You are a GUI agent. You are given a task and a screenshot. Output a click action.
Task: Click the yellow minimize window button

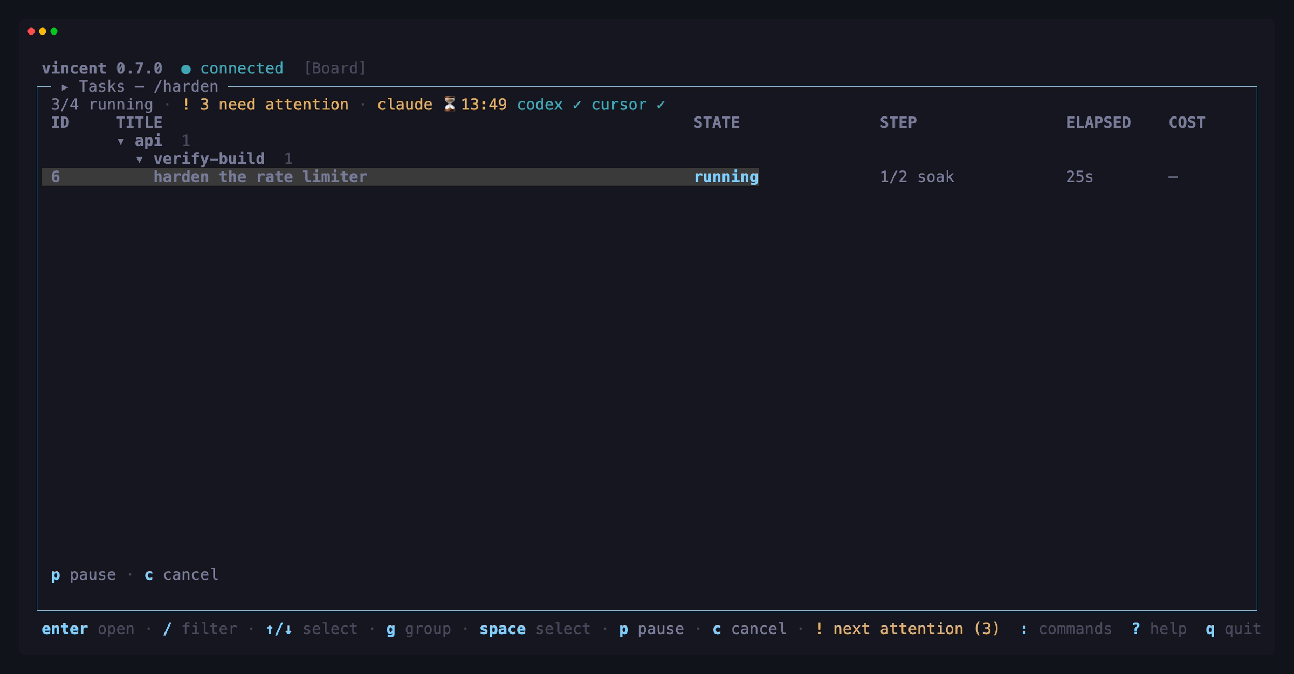pos(43,31)
